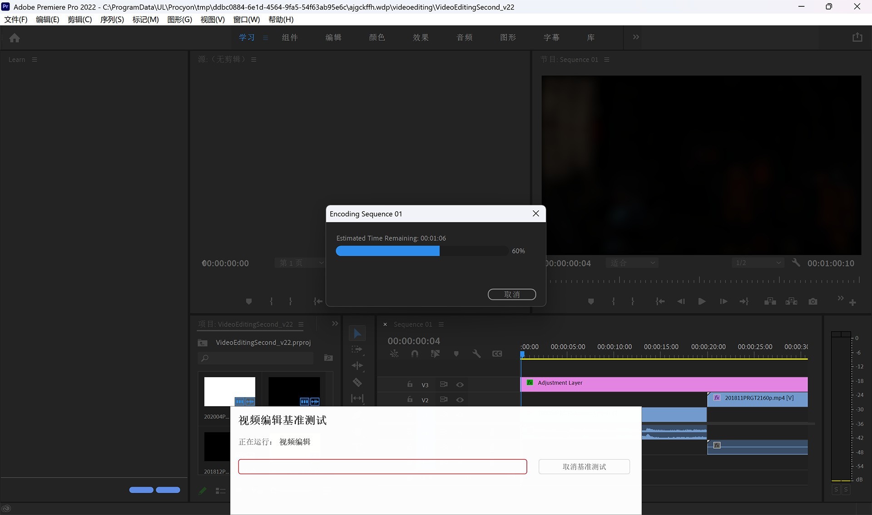This screenshot has width=872, height=515.
Task: Toggle timeline snap magnet icon
Action: click(415, 354)
